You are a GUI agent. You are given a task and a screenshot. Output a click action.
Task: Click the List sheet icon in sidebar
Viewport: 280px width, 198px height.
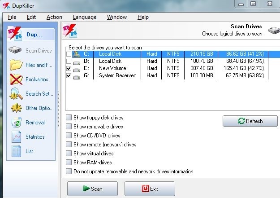pyautogui.click(x=16, y=151)
